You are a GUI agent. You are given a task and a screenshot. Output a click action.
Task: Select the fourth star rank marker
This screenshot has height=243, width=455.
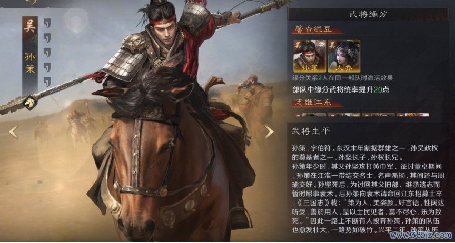(47, 67)
